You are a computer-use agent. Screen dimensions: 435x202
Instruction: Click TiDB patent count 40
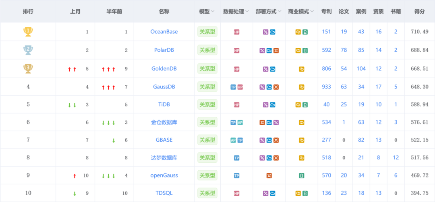326,104
